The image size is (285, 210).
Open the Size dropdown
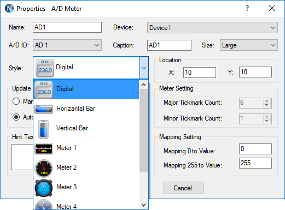click(x=249, y=45)
